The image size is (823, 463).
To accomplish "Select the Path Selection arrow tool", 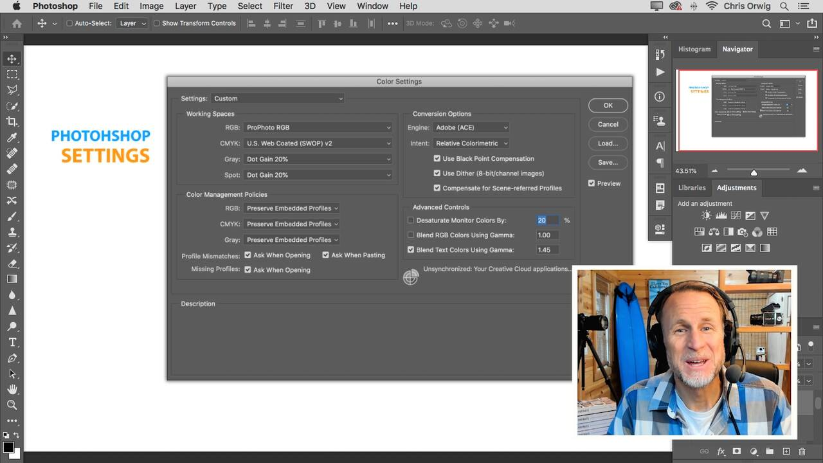I will (12, 374).
